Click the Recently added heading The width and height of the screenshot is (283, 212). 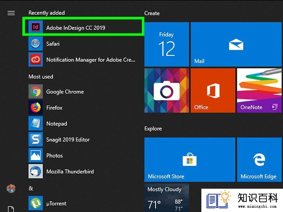point(47,13)
